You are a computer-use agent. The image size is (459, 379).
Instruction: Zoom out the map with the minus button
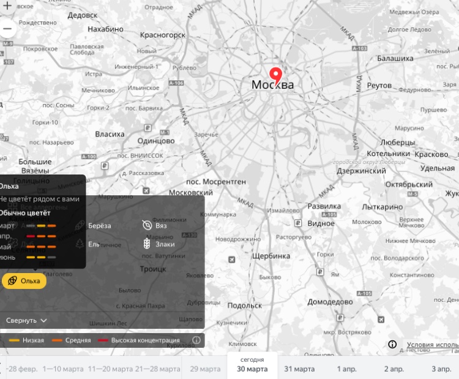(x=7, y=29)
